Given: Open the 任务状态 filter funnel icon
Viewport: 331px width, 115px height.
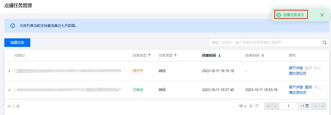Looking at the screenshot, I should (150, 55).
